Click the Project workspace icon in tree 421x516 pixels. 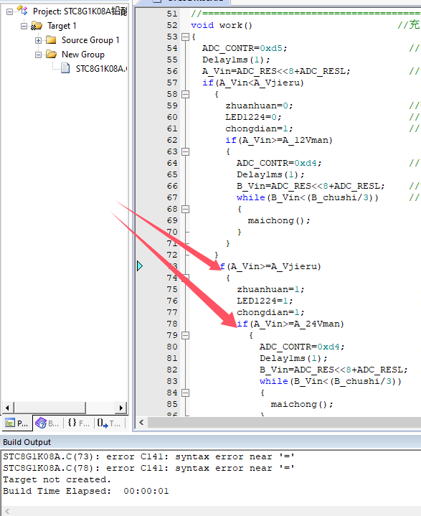(22, 10)
